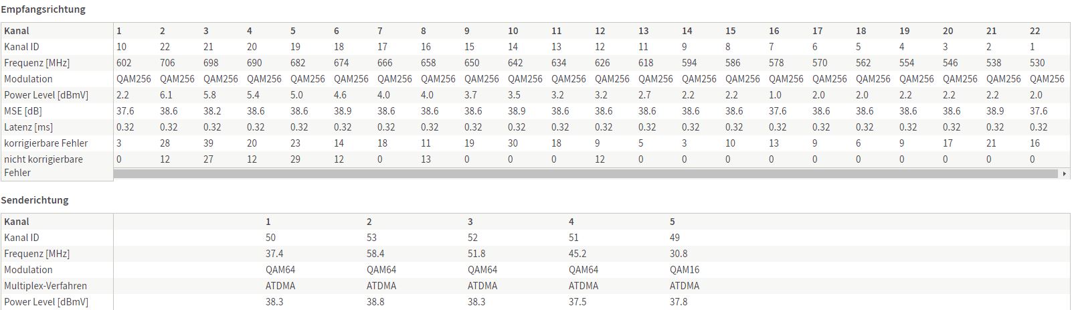
Task: Click the Empfangsrichtung section heading
Action: 43,9
